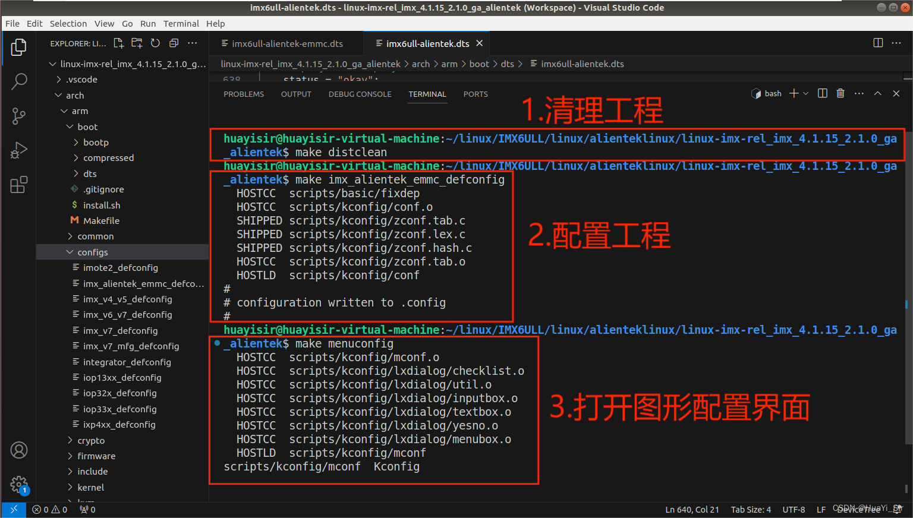
Task: Click the New File icon in Explorer header
Action: [x=119, y=43]
